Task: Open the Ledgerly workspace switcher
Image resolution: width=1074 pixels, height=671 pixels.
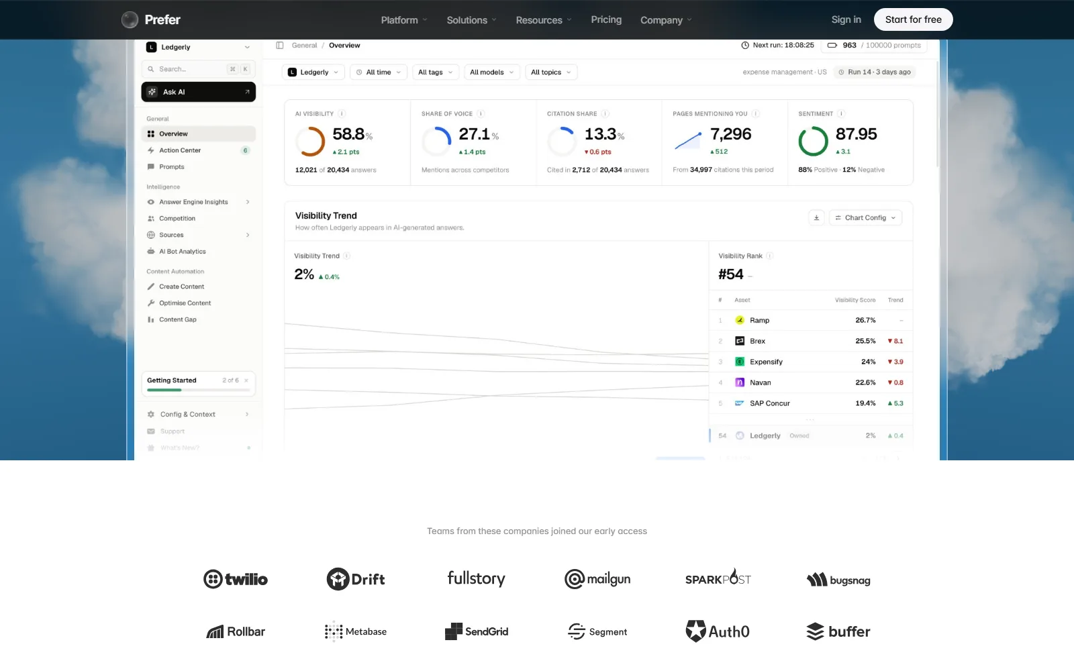Action: pos(198,47)
